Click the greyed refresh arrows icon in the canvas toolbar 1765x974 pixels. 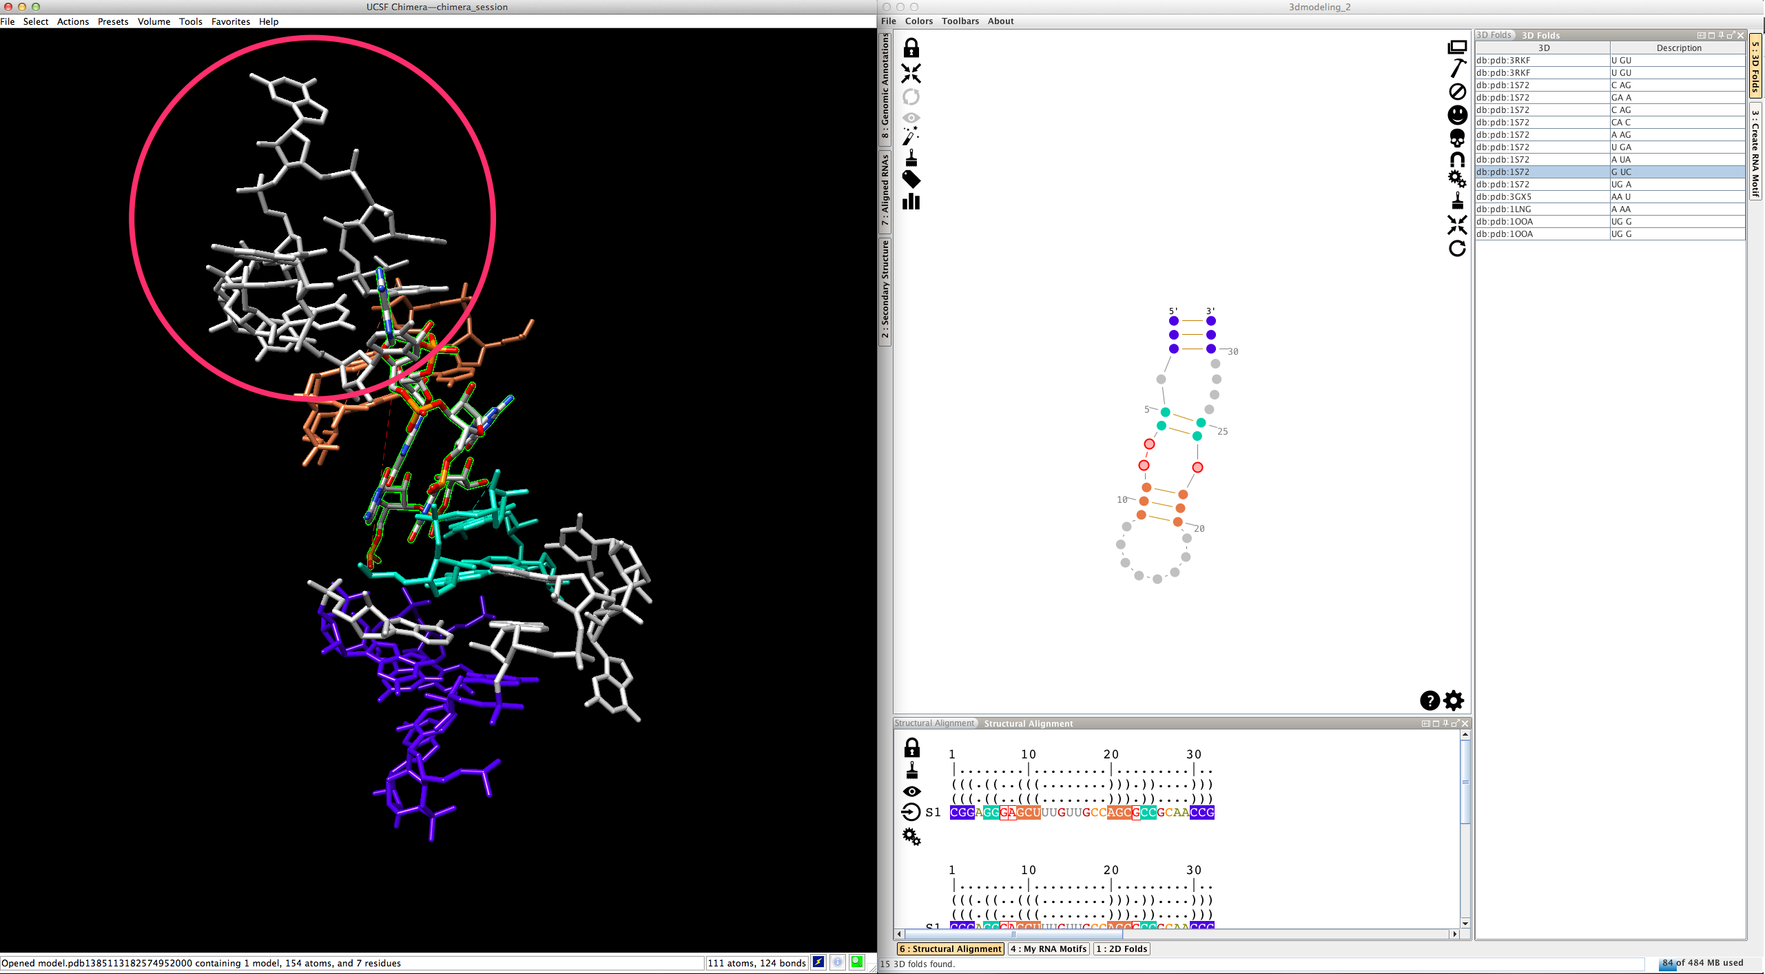911,96
